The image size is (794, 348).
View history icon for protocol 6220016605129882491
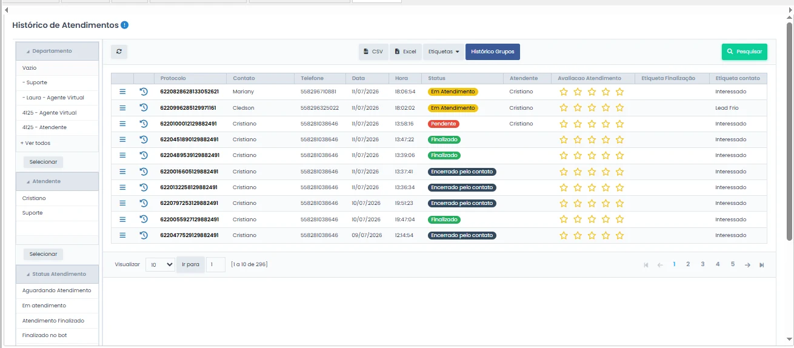coord(144,172)
